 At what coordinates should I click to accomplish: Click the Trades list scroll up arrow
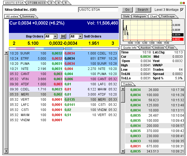tap(123, 89)
